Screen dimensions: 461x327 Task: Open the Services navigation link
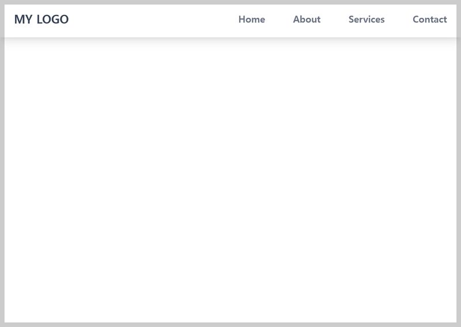click(366, 20)
